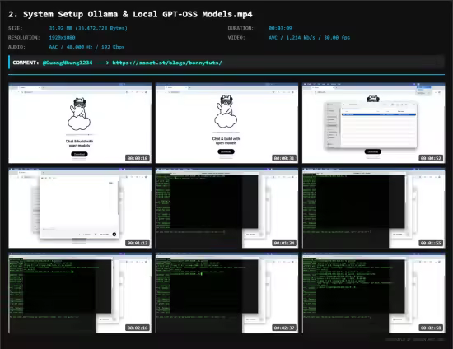Click the DURATION: label

(241, 28)
